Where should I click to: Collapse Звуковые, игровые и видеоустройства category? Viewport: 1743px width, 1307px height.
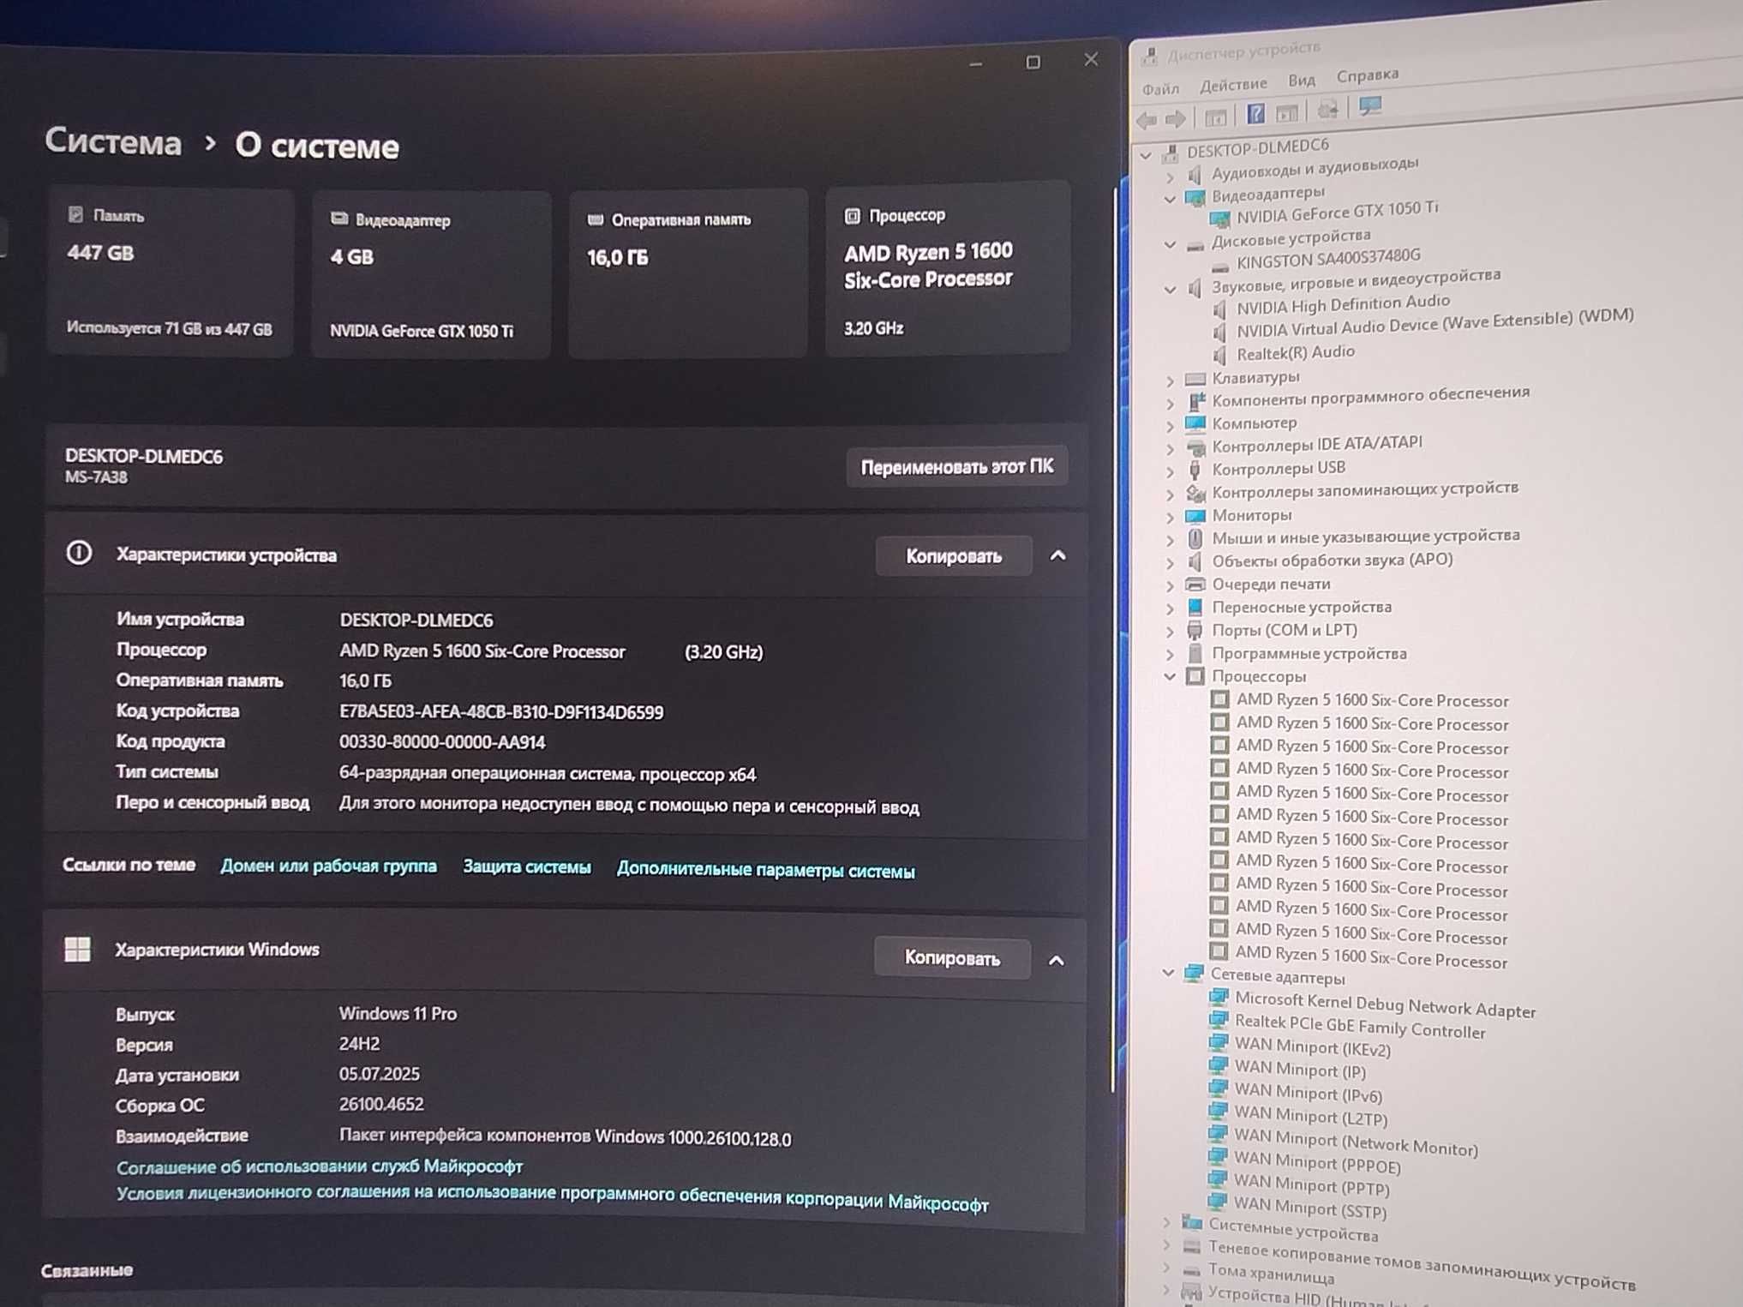[x=1171, y=290]
